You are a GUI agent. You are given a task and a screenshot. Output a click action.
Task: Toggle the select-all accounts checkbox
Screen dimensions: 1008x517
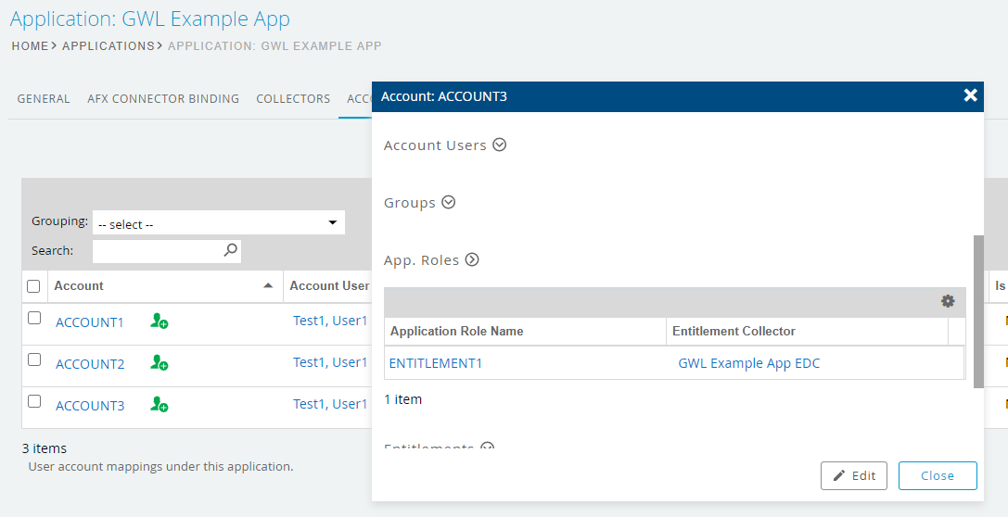34,286
